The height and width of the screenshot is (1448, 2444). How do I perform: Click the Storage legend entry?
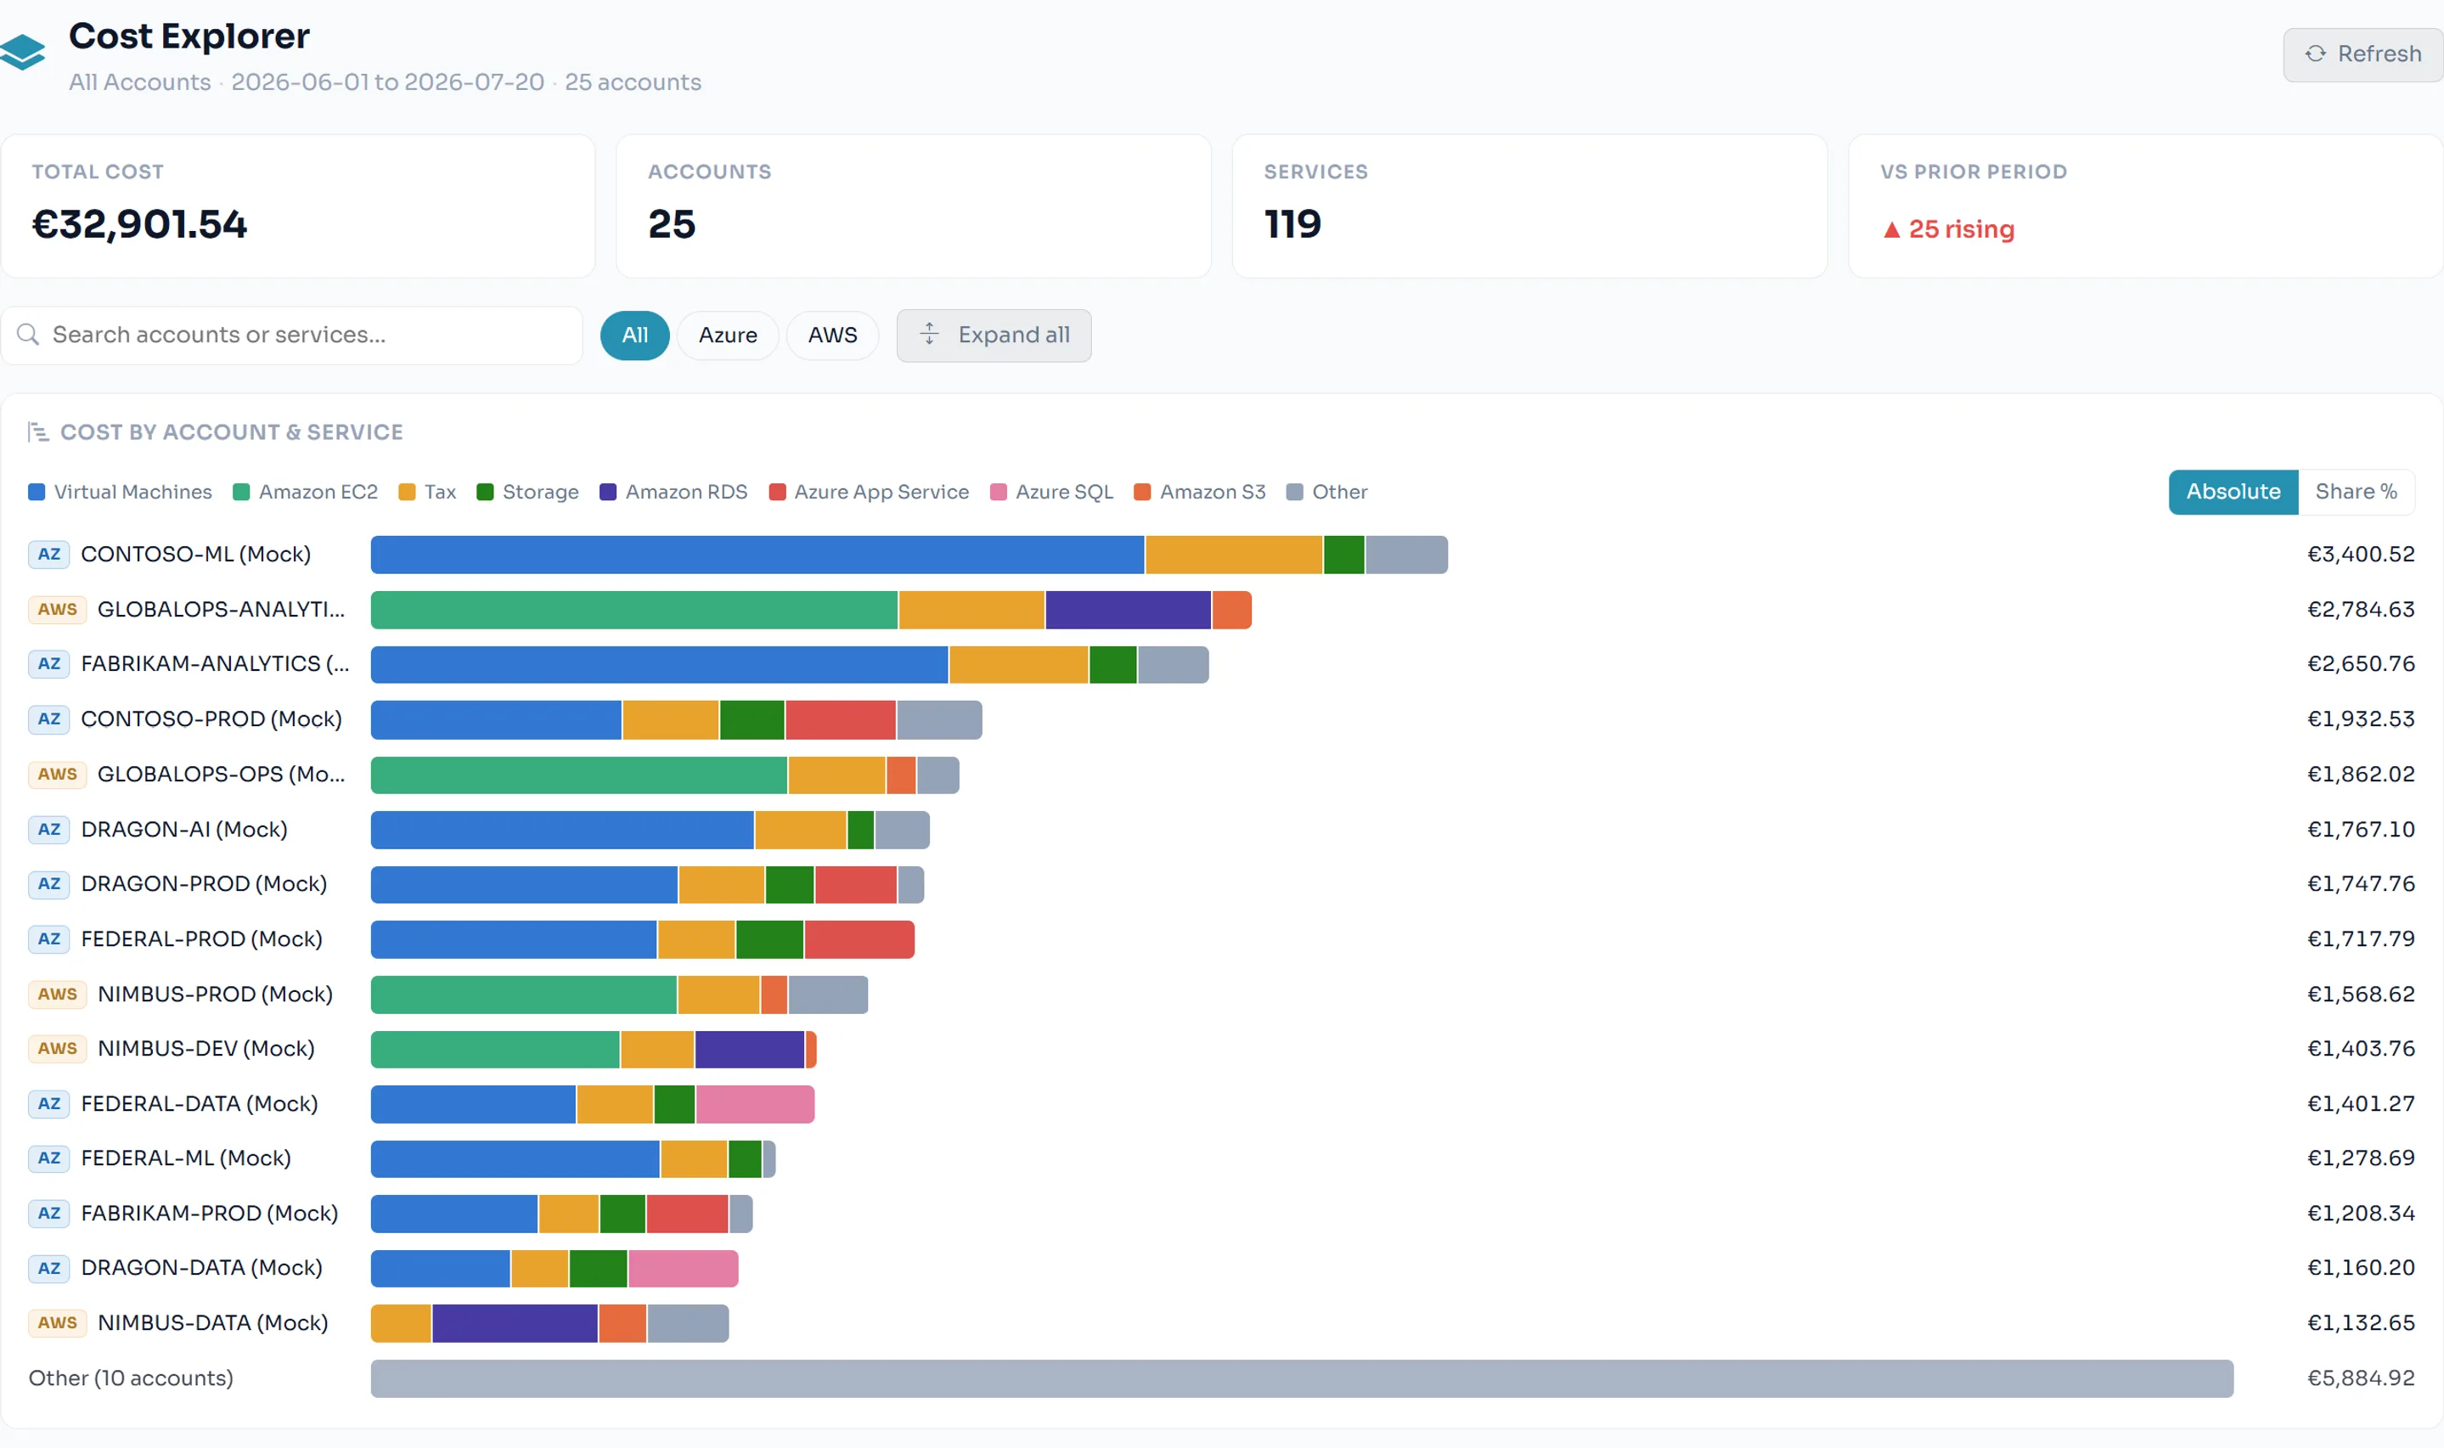coord(527,492)
